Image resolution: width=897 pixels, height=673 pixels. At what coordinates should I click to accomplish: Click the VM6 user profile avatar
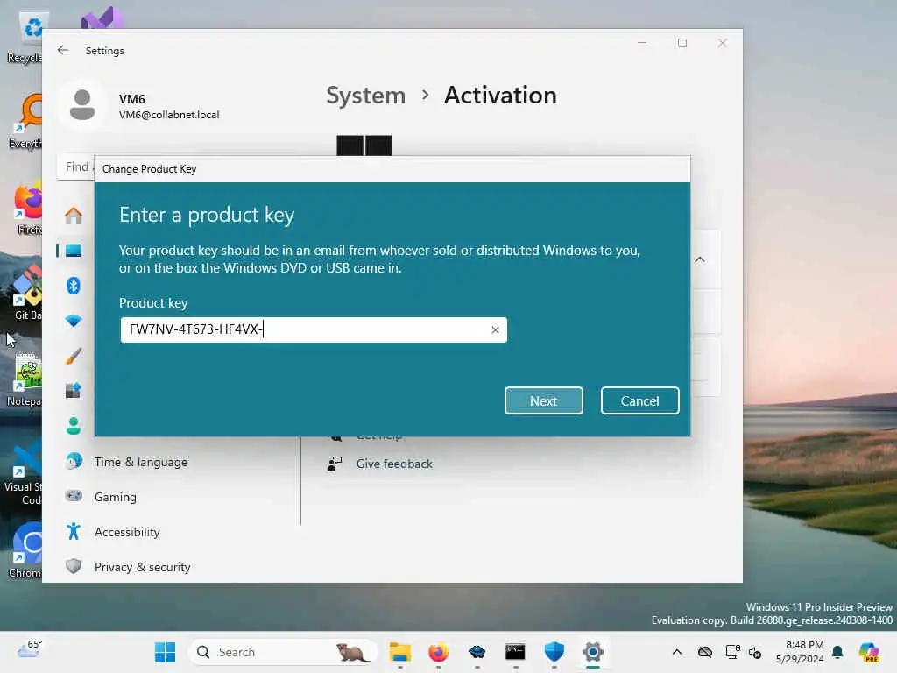82,105
